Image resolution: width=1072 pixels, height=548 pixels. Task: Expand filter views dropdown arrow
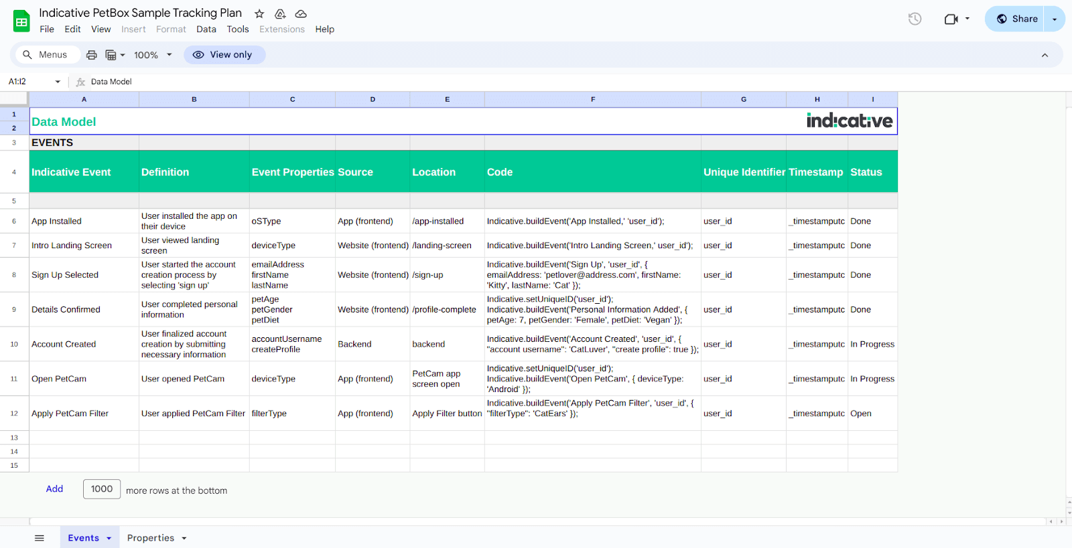(x=123, y=55)
